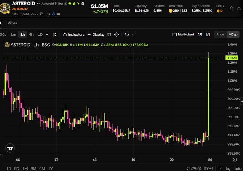
Task: Click the 9.85K holders value
Action: 158,10
